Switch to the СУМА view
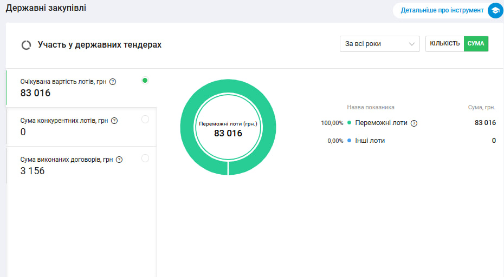The width and height of the screenshot is (504, 277). coord(476,44)
